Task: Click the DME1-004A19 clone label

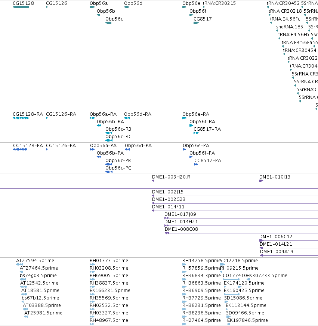Action: click(x=277, y=252)
